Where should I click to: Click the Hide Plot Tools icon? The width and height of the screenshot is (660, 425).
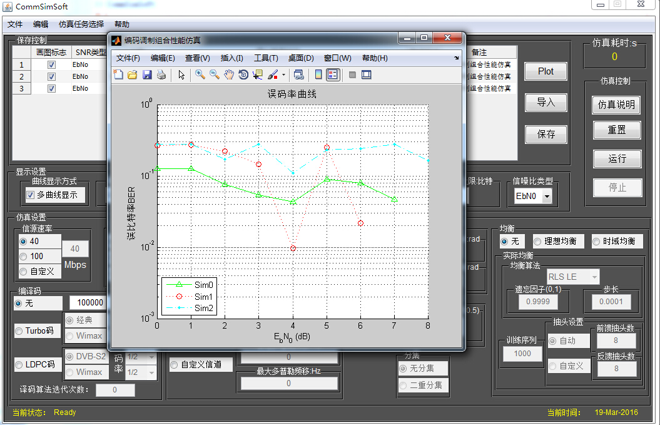point(353,75)
